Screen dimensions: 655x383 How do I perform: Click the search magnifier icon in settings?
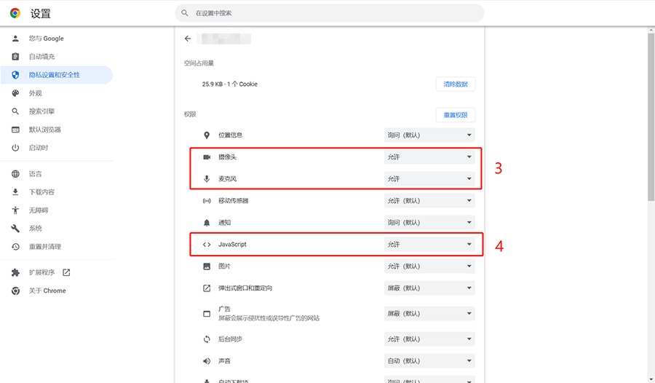click(185, 13)
